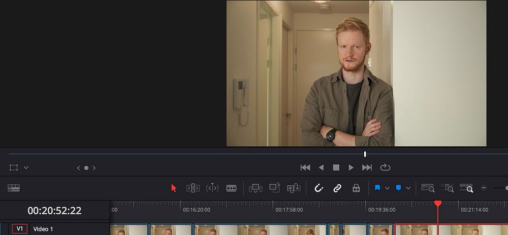The image size is (508, 235).
Task: Click the V1 track destination control
Action: point(20,229)
